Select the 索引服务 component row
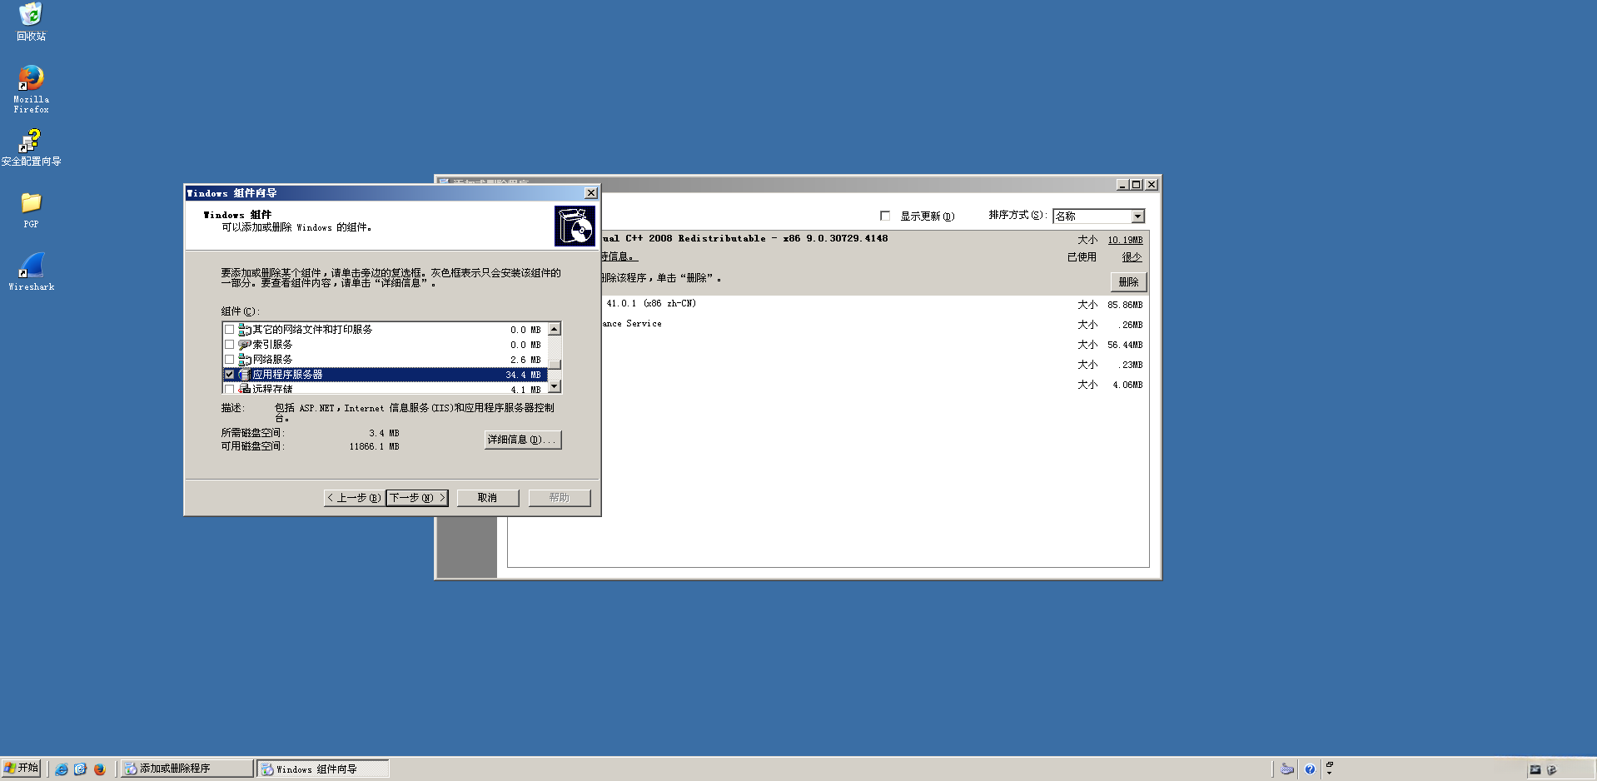This screenshot has height=781, width=1597. [386, 345]
